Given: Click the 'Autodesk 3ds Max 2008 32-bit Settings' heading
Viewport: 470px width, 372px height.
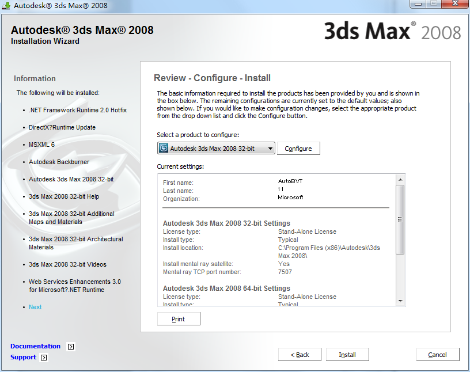Looking at the screenshot, I should tap(226, 223).
